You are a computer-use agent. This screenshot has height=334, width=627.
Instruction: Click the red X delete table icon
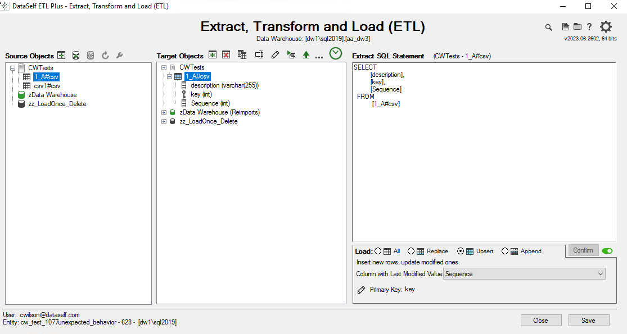(x=226, y=55)
